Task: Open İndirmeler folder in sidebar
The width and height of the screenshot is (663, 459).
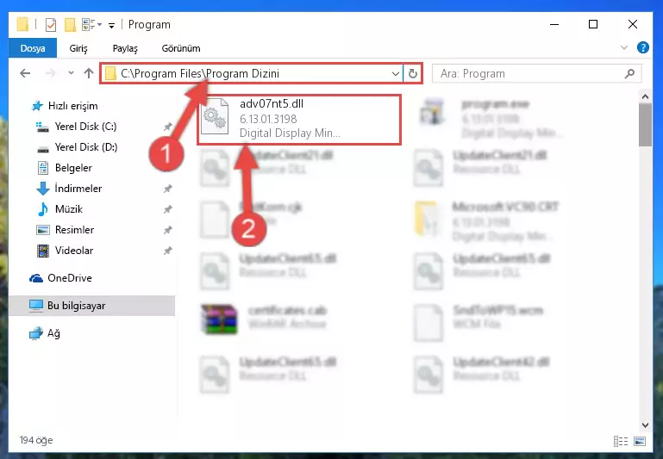Action: [78, 189]
